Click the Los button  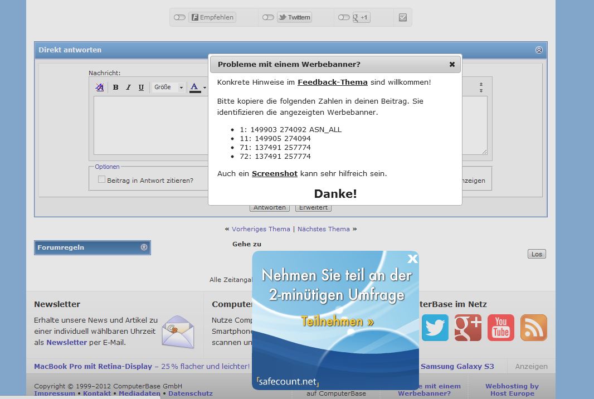pyautogui.click(x=537, y=254)
